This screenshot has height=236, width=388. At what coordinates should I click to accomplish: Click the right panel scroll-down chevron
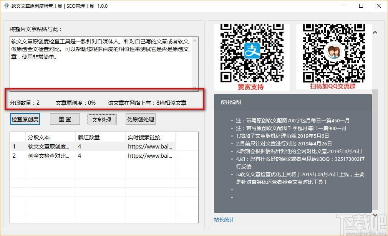pos(375,215)
